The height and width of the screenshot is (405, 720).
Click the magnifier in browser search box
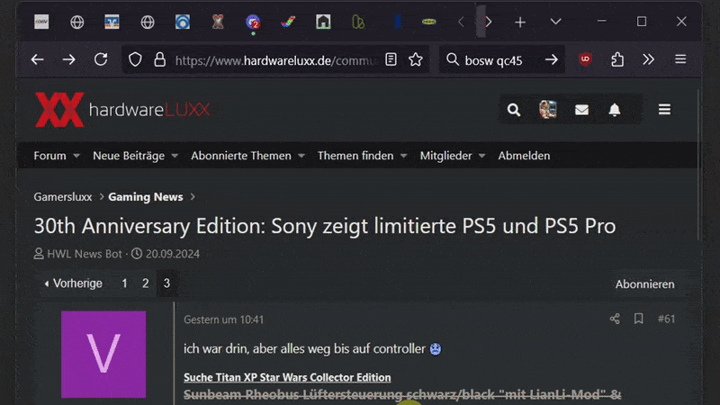[x=453, y=59]
